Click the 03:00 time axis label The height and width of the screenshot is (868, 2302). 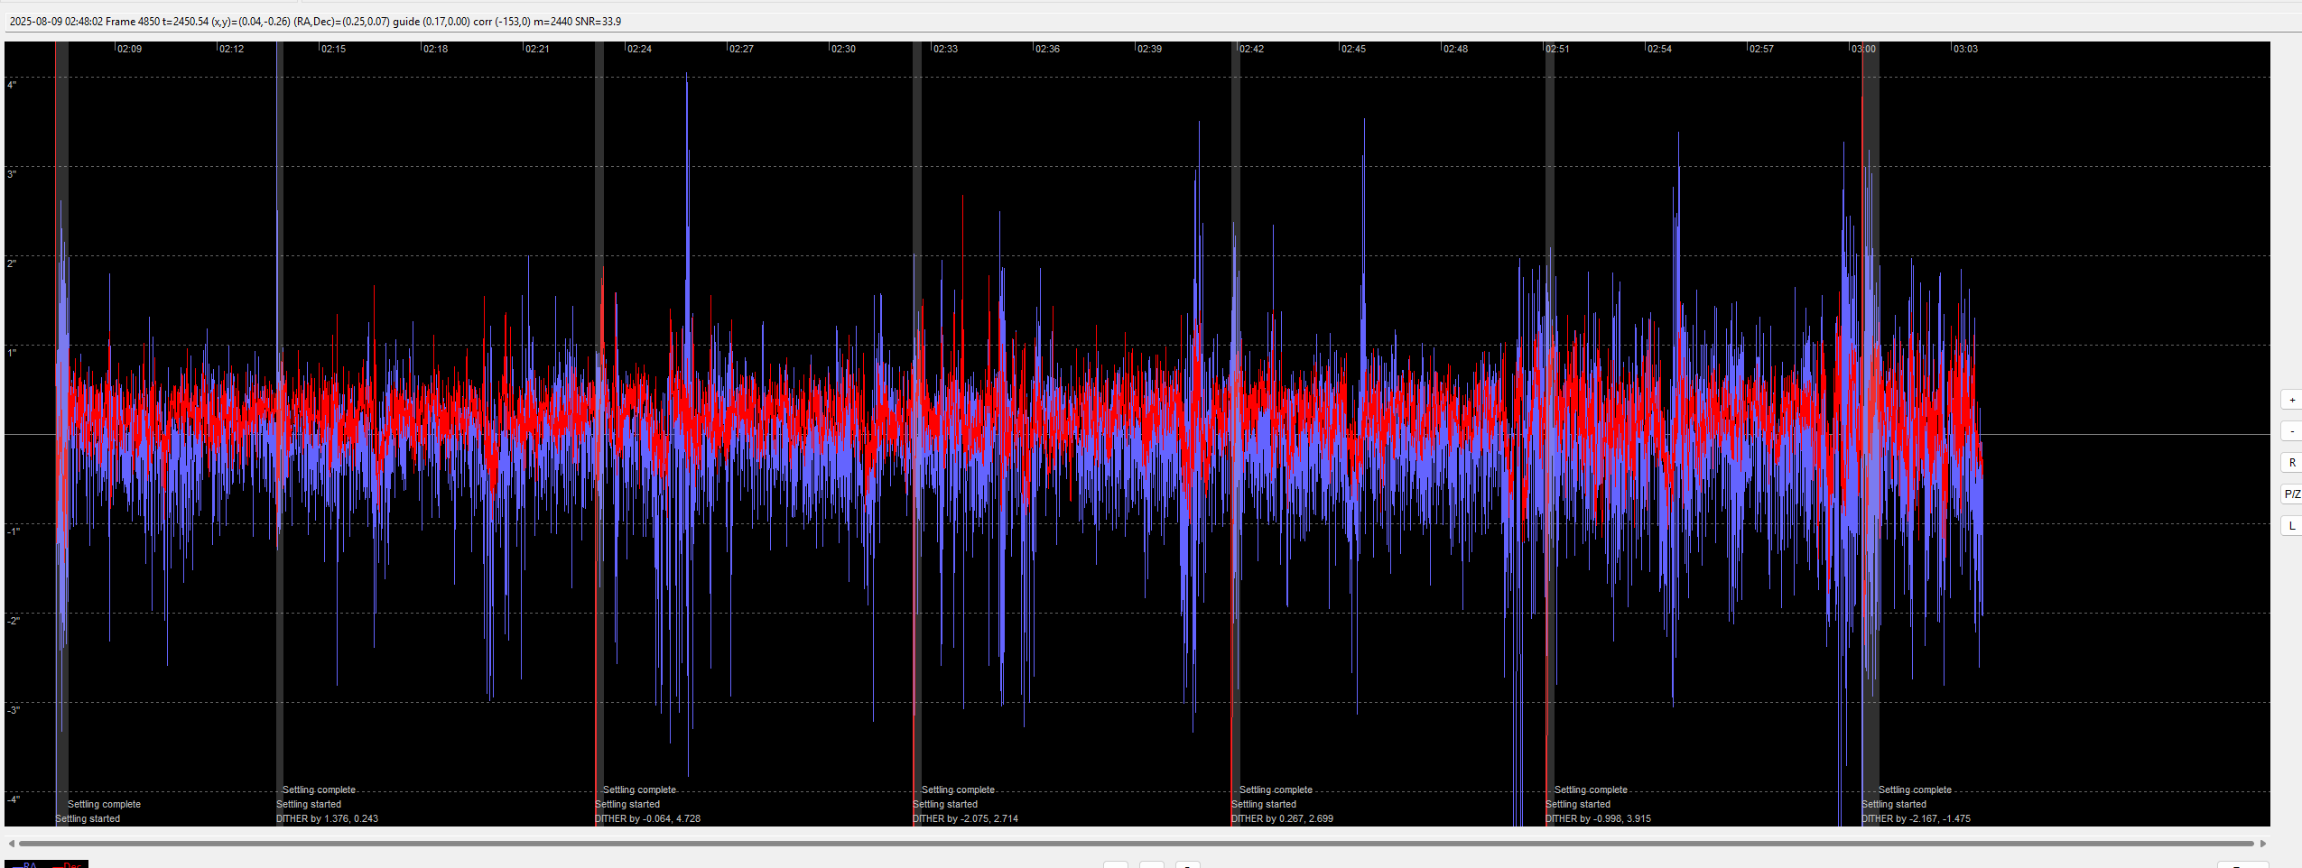click(x=1863, y=49)
